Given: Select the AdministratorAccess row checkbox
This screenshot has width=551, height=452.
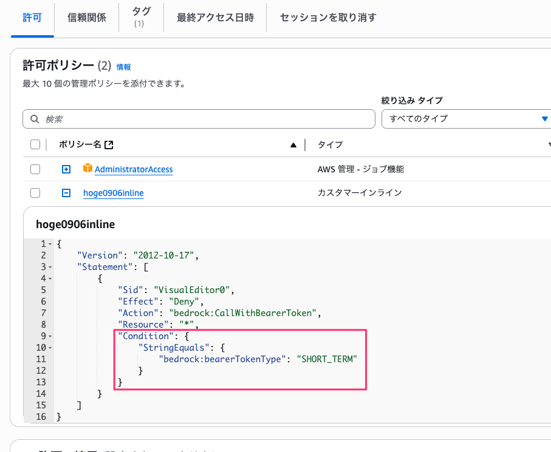Looking at the screenshot, I should coord(35,169).
